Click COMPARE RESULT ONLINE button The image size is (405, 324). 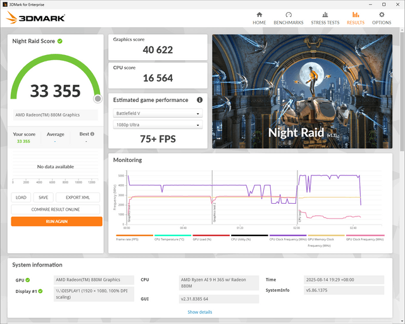pyautogui.click(x=55, y=209)
